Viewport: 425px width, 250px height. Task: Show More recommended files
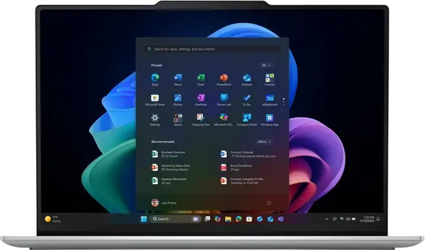(x=264, y=142)
